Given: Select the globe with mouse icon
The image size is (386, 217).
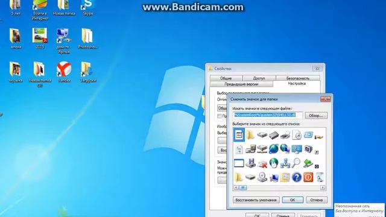Looking at the screenshot, I should click(273, 163).
